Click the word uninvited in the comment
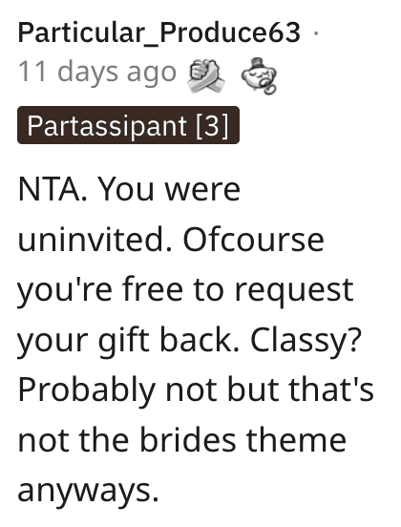401x527 pixels. pyautogui.click(x=95, y=240)
